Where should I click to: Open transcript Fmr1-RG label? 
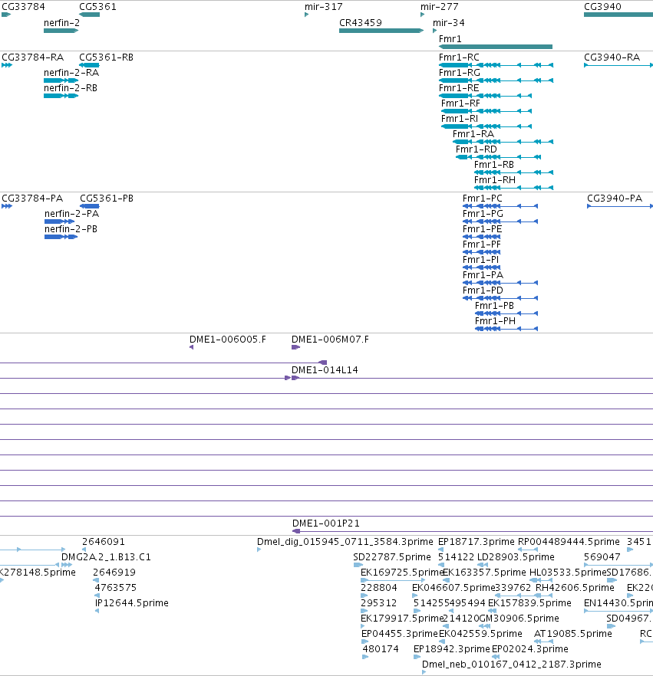(x=459, y=72)
